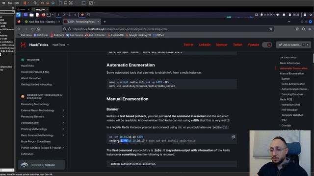Reload the HackTricks page
The image size is (314, 176).
(32, 29)
